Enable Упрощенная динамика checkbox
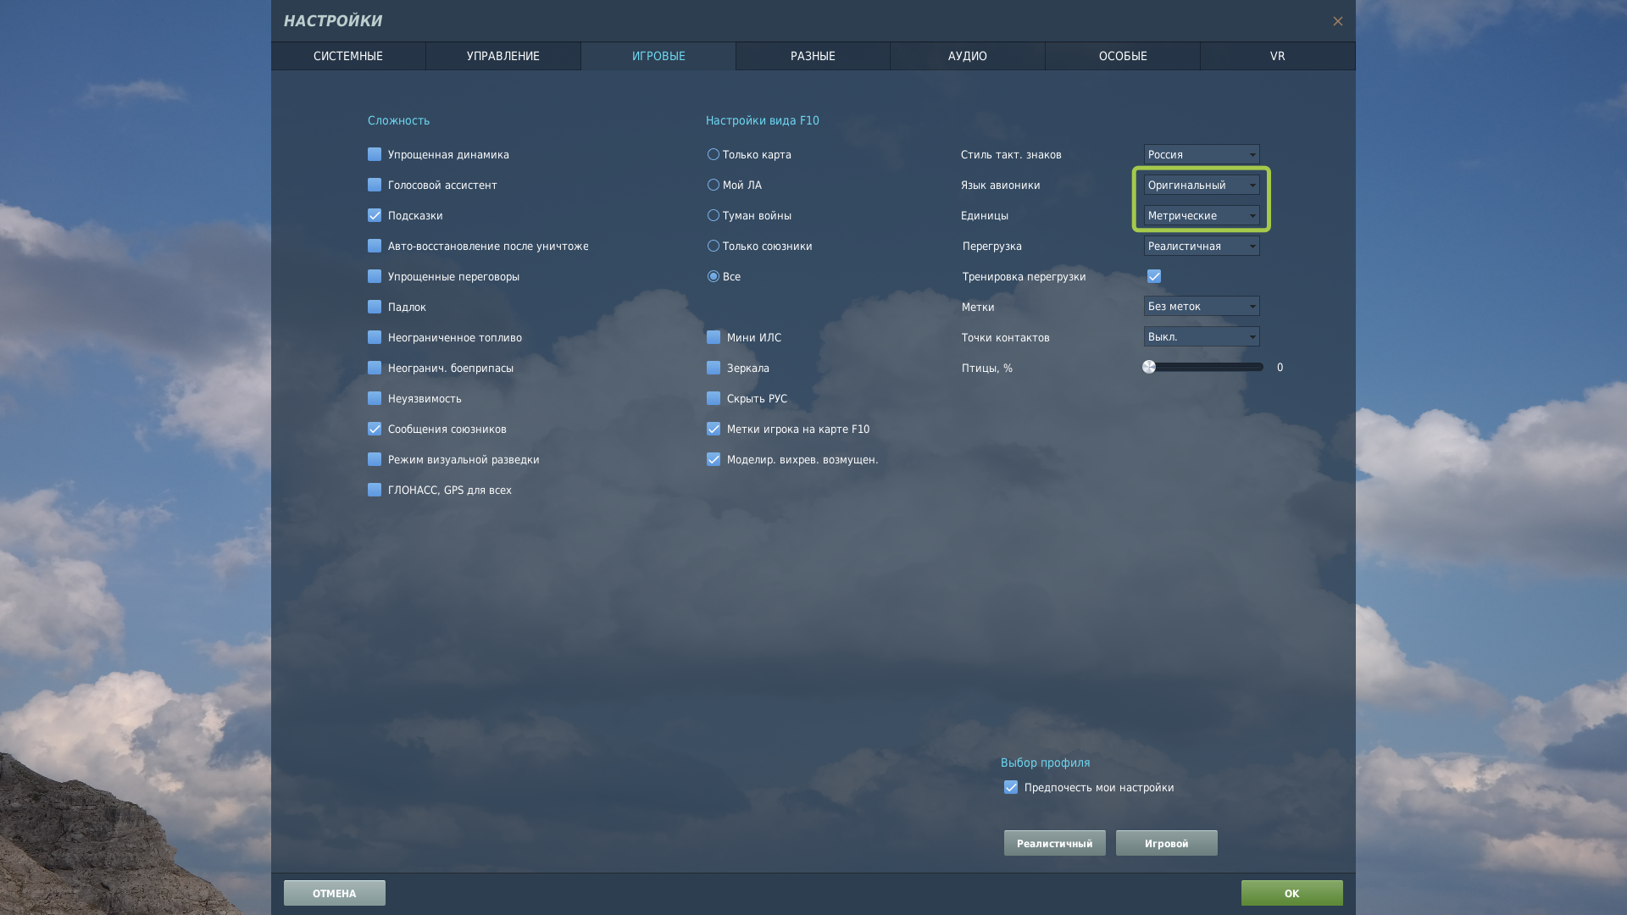Screen dimensions: 1627x915 [375, 154]
